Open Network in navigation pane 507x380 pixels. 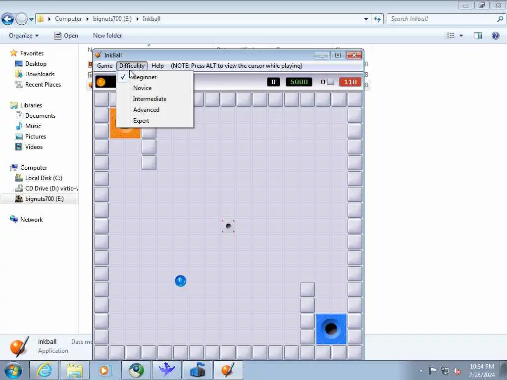[31, 219]
